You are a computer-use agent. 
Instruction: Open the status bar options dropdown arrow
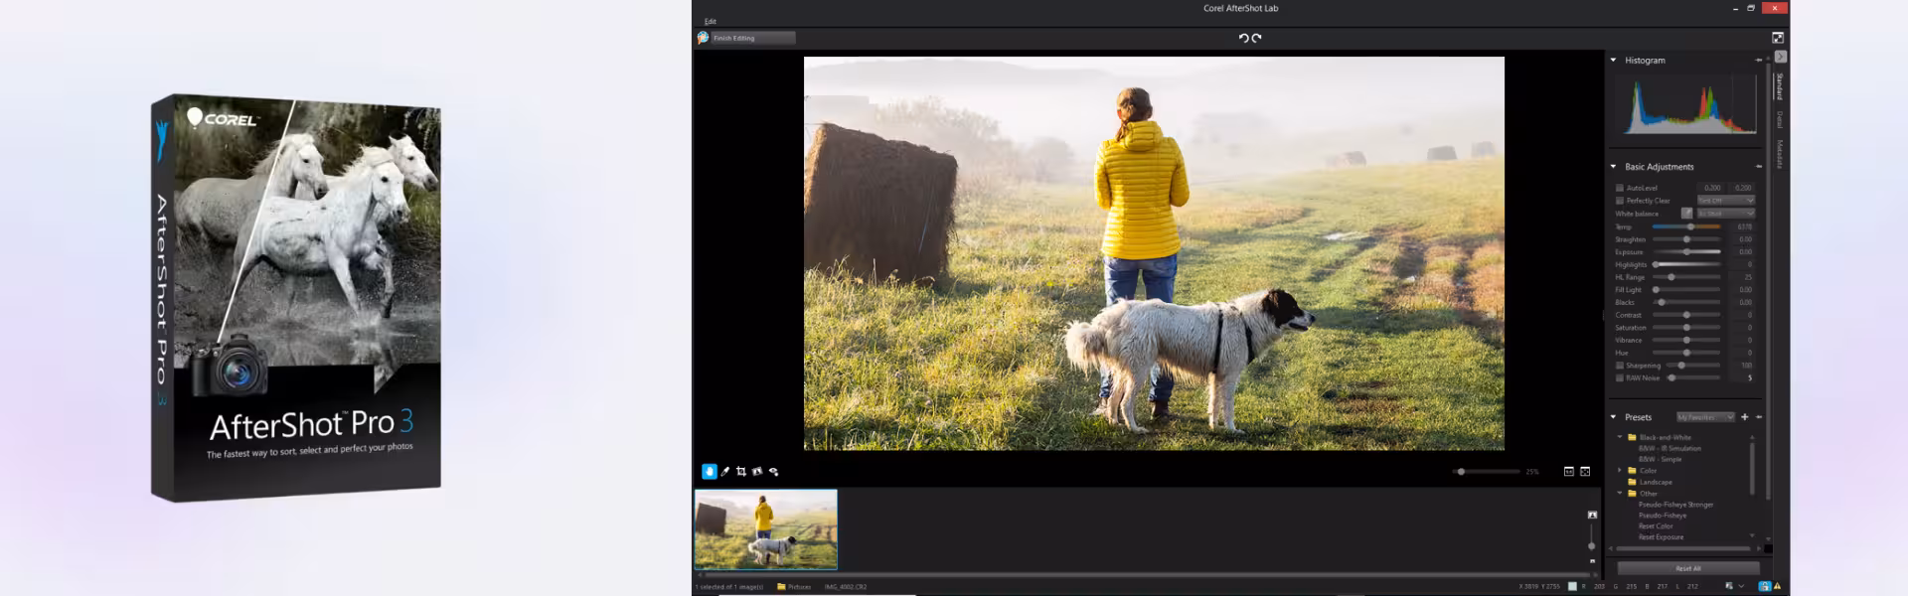(1742, 586)
